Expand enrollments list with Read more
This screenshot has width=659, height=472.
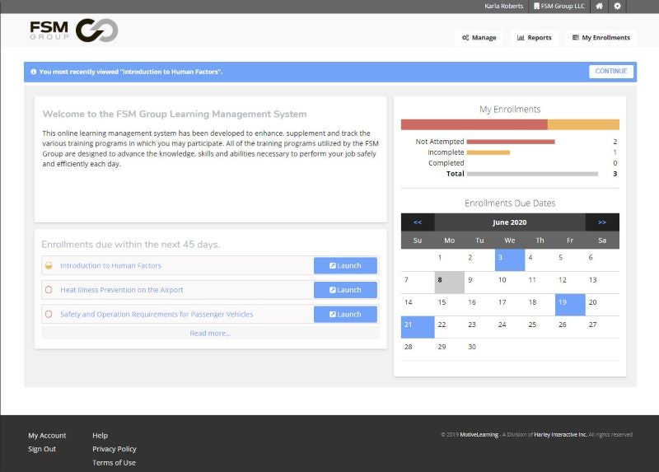point(210,333)
